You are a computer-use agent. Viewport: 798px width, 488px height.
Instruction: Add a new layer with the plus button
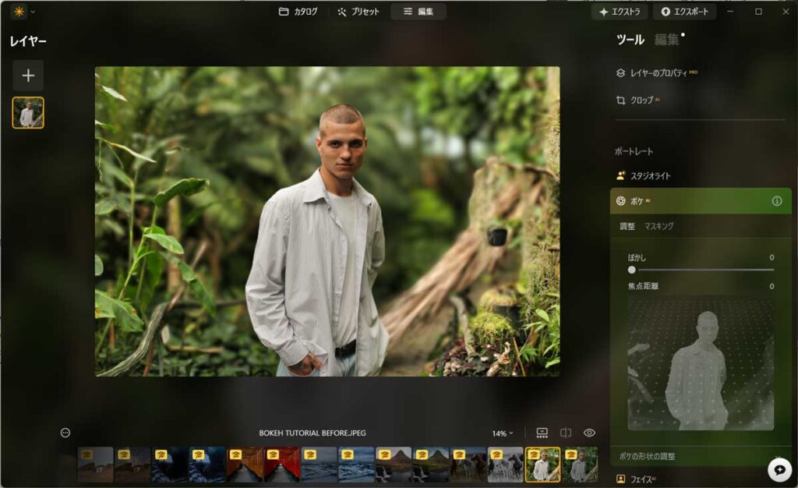pos(28,76)
